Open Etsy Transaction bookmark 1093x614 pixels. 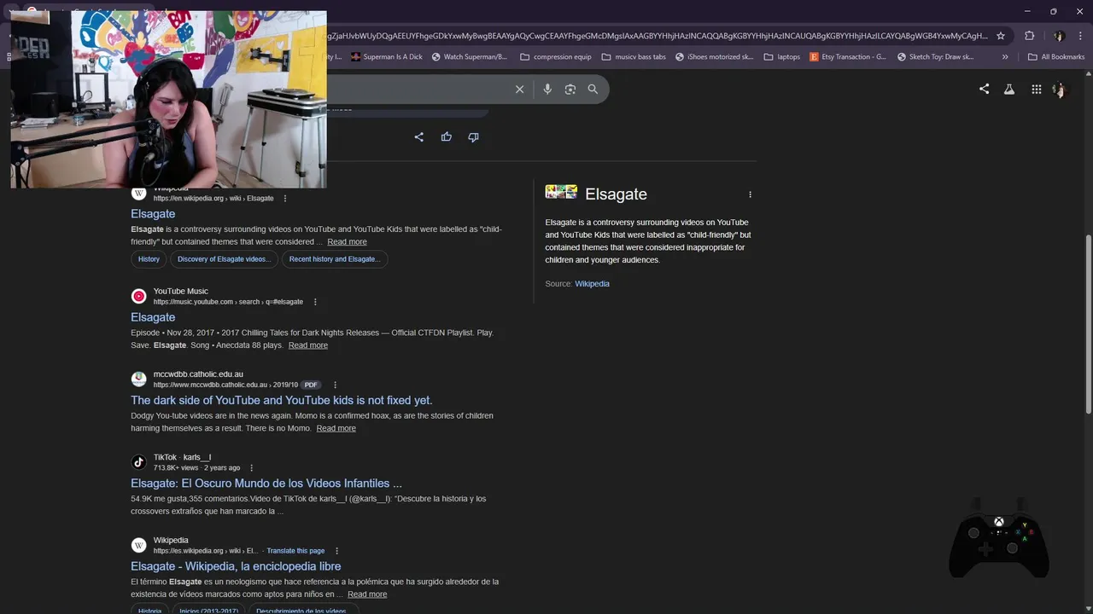(x=848, y=57)
